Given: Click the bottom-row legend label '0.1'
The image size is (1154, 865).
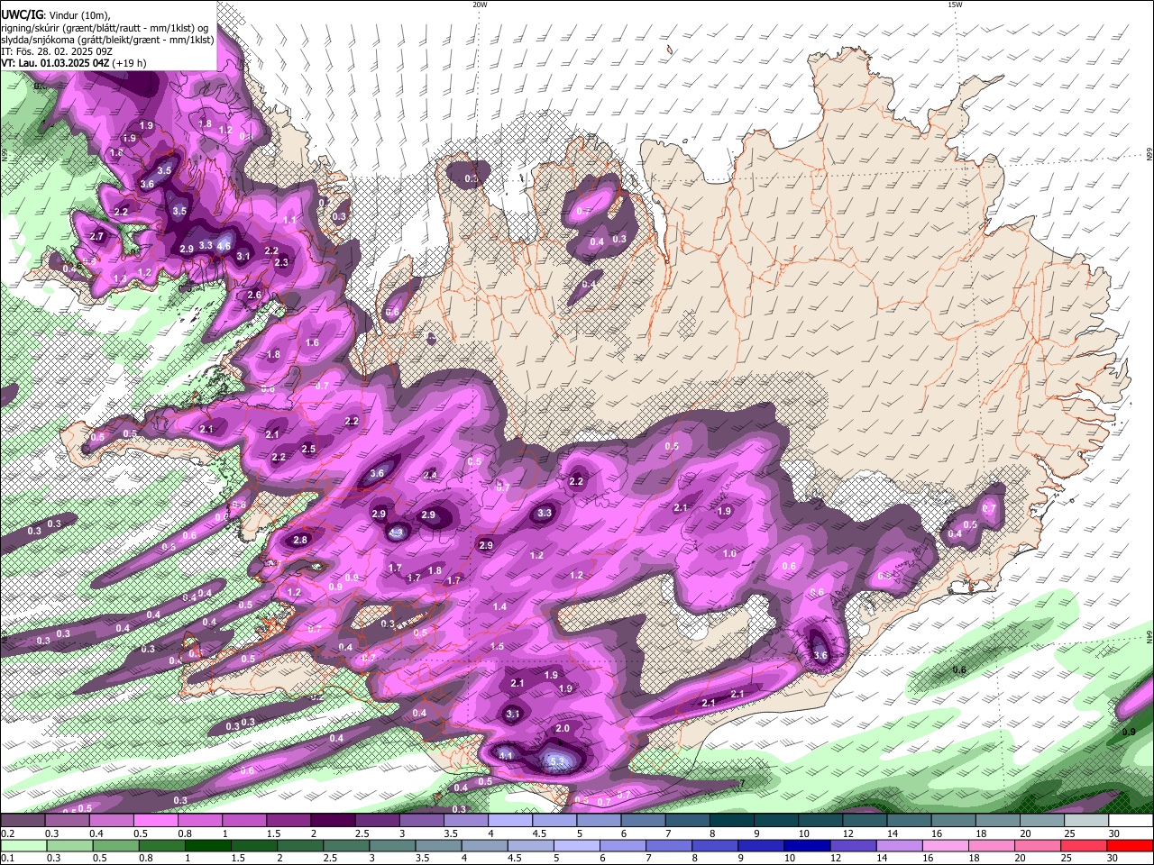Looking at the screenshot, I should pyautogui.click(x=7, y=859).
